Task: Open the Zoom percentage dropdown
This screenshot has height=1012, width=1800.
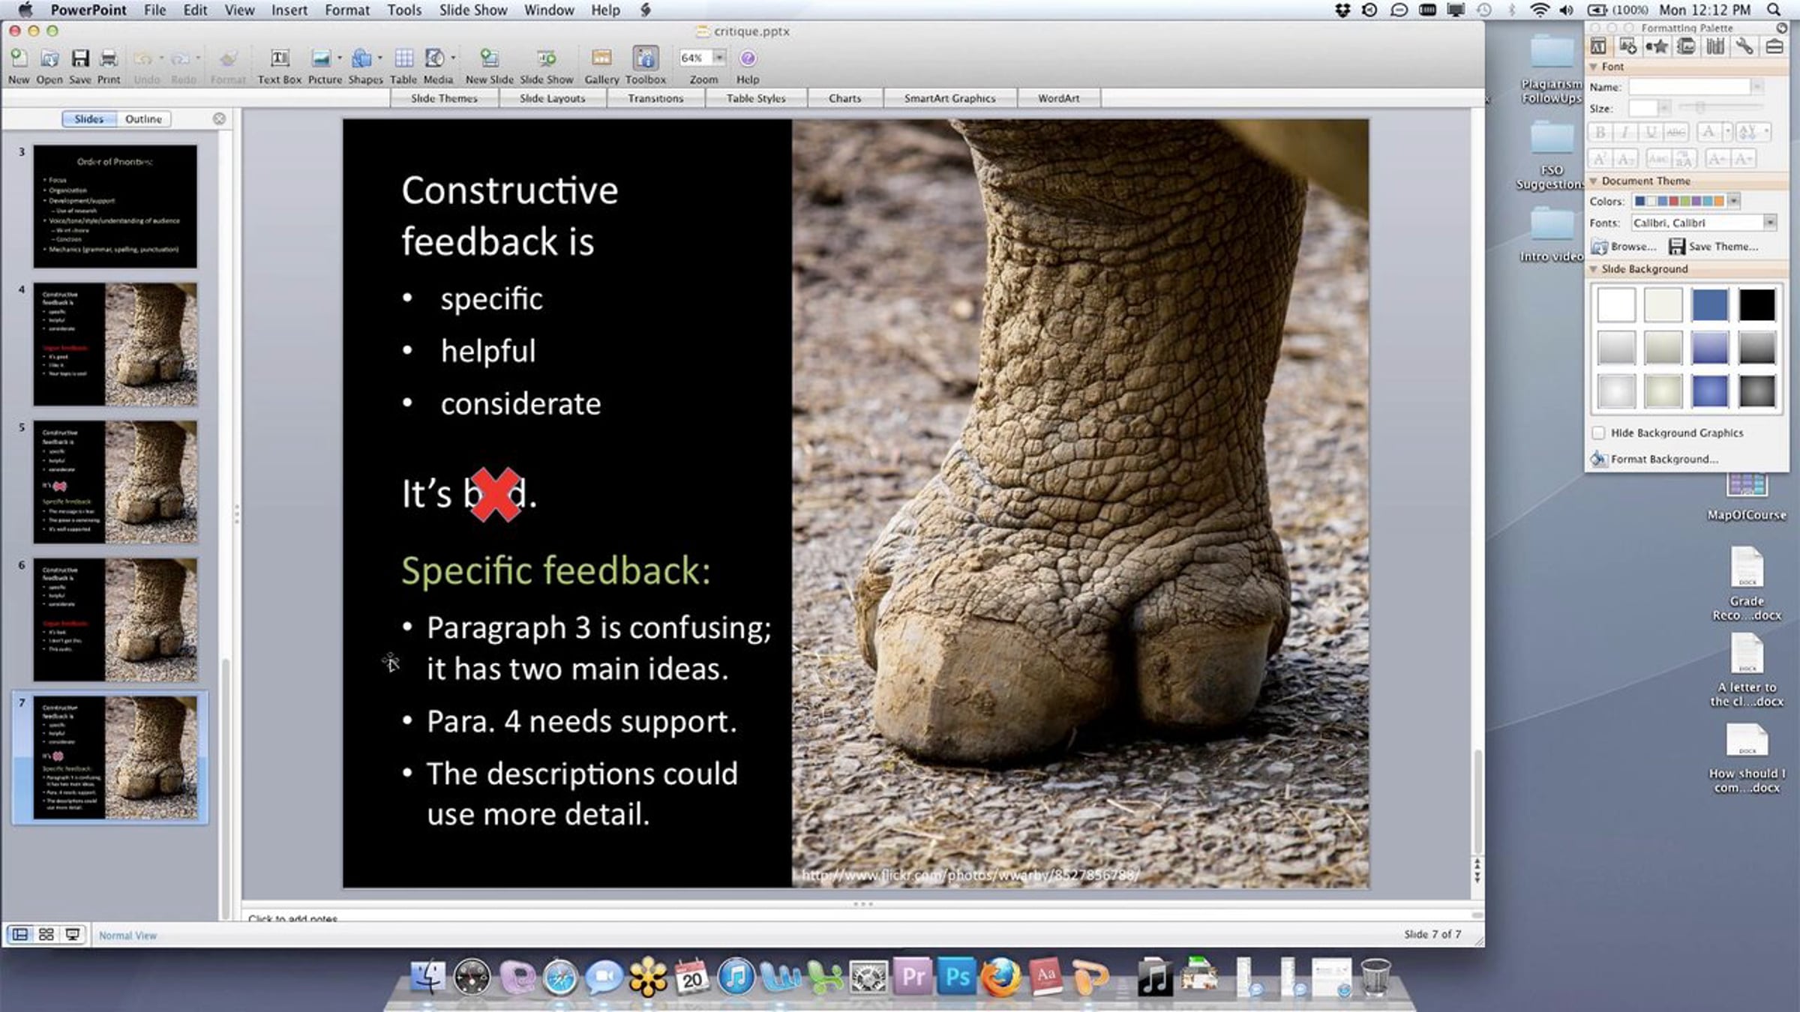Action: 719,58
